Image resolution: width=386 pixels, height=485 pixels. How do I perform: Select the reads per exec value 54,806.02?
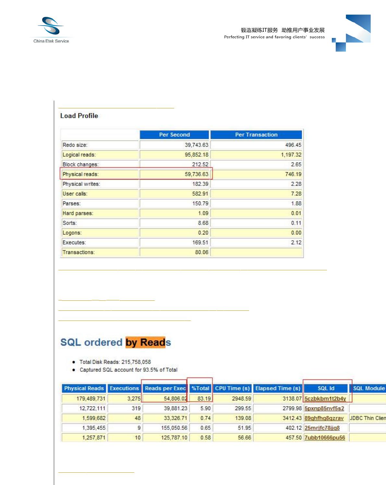click(175, 398)
